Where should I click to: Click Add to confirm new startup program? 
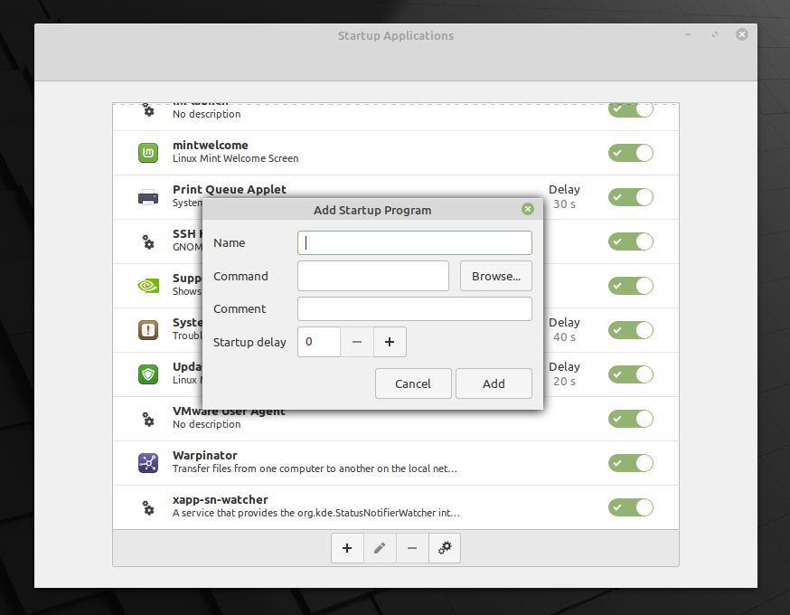[494, 383]
